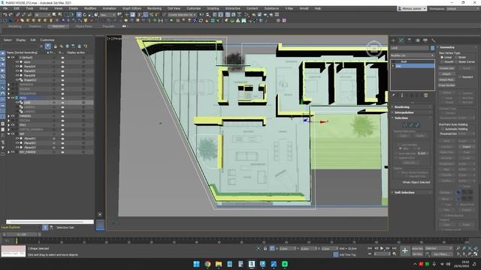
Task: Hide Plane001 using its eye icon
Action: click(x=17, y=138)
